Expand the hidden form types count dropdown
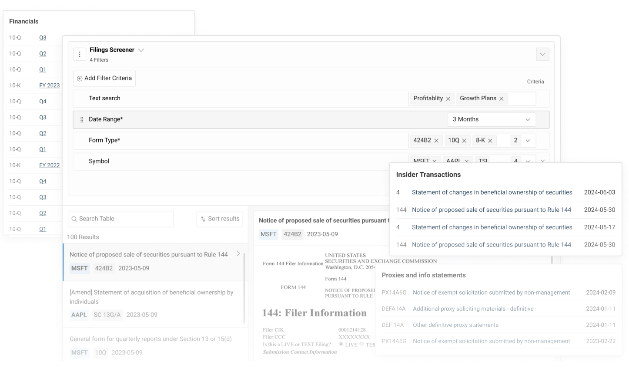 coord(528,140)
